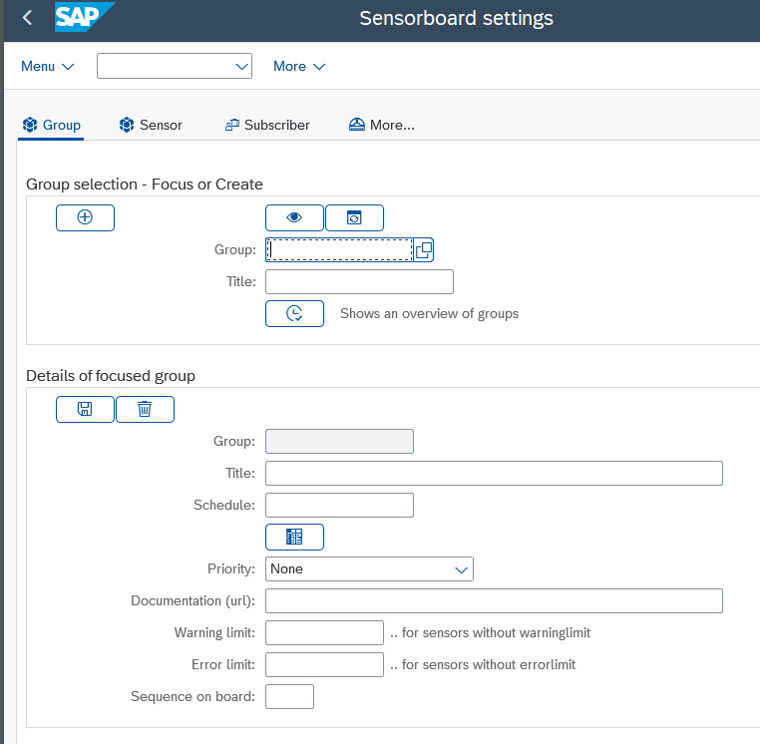Open value help beside Group field
This screenshot has height=744, width=760.
tap(423, 249)
